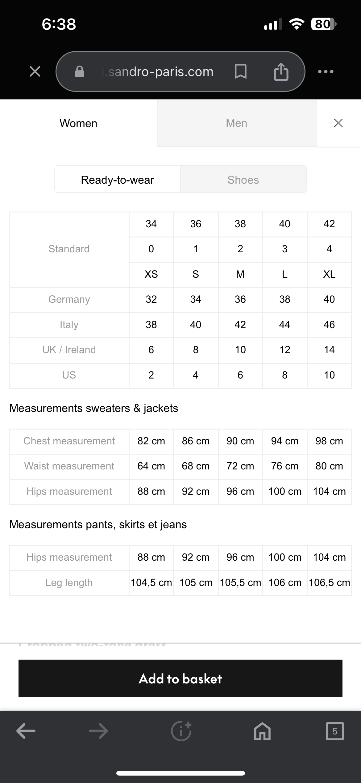This screenshot has height=783, width=361.
Task: Switch to the Men size guide tab
Action: (237, 123)
